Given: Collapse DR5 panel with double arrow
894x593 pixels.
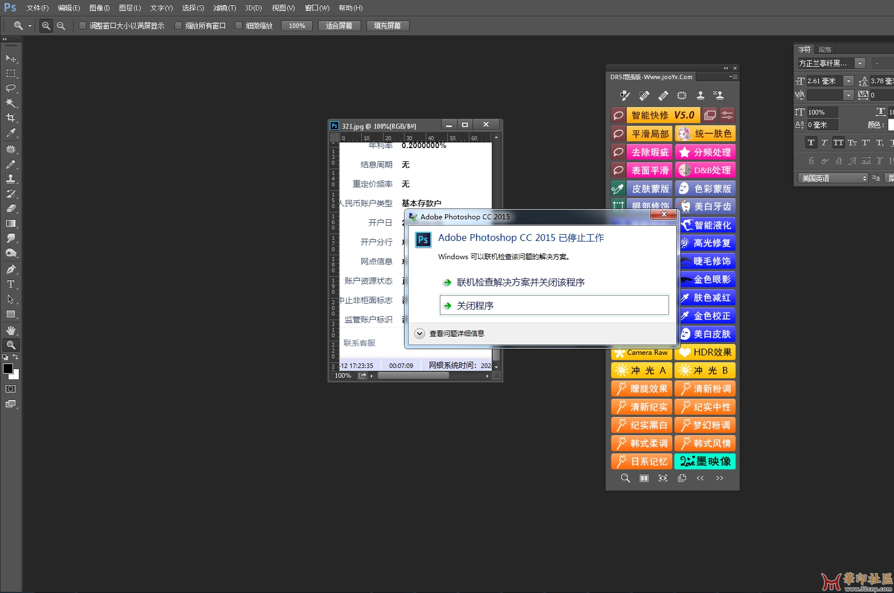Looking at the screenshot, I should (x=725, y=68).
